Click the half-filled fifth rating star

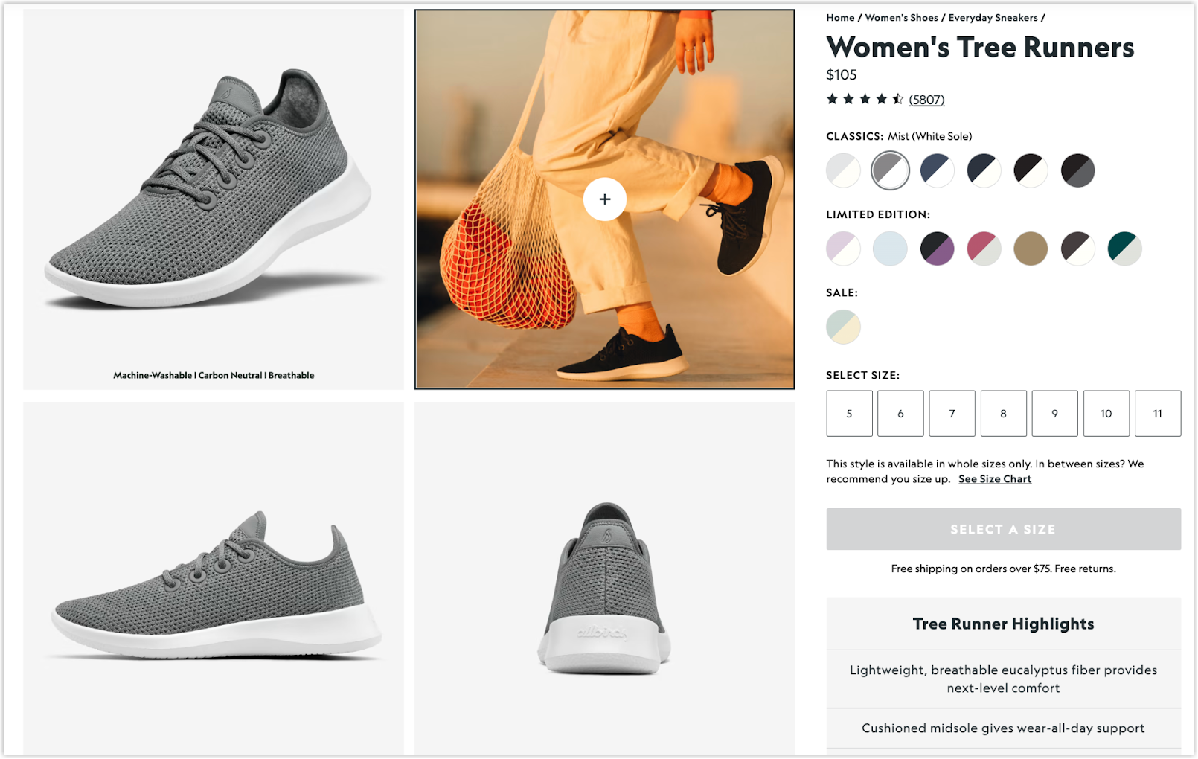pyautogui.click(x=897, y=97)
